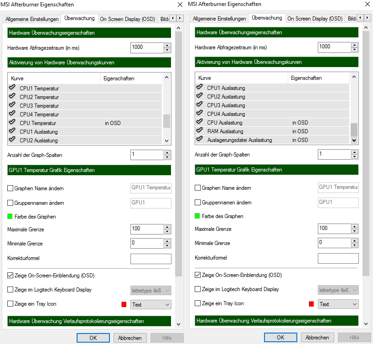
Task: Confirm with OK in left window
Action: point(93,338)
